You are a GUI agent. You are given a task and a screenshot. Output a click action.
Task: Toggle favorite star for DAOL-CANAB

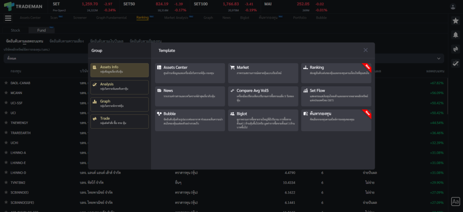click(6, 83)
